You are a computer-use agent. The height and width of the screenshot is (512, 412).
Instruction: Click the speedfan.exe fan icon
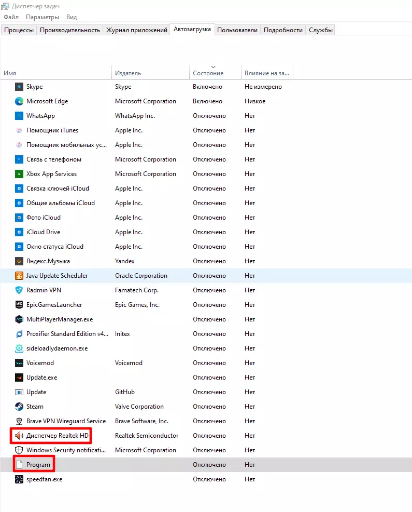click(x=19, y=479)
